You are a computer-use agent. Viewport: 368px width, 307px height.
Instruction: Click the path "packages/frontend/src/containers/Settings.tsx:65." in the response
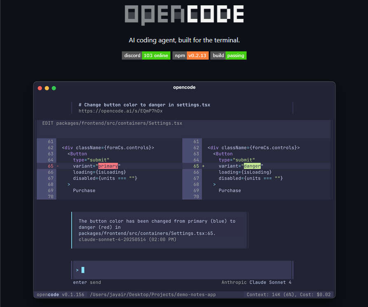click(x=147, y=233)
